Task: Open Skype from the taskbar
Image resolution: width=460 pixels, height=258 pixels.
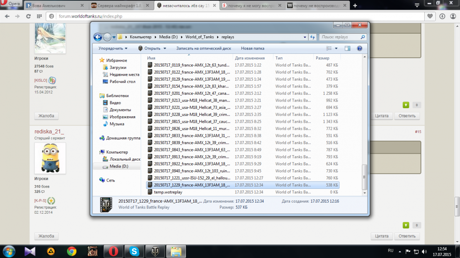Action: coord(135,251)
